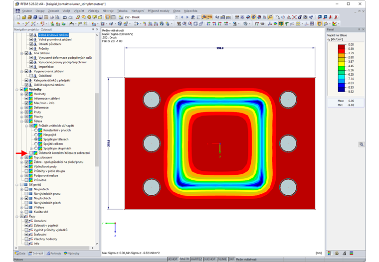The height and width of the screenshot is (262, 379).
Task: Toggle RASTR grid in status bar
Action: coord(184,259)
